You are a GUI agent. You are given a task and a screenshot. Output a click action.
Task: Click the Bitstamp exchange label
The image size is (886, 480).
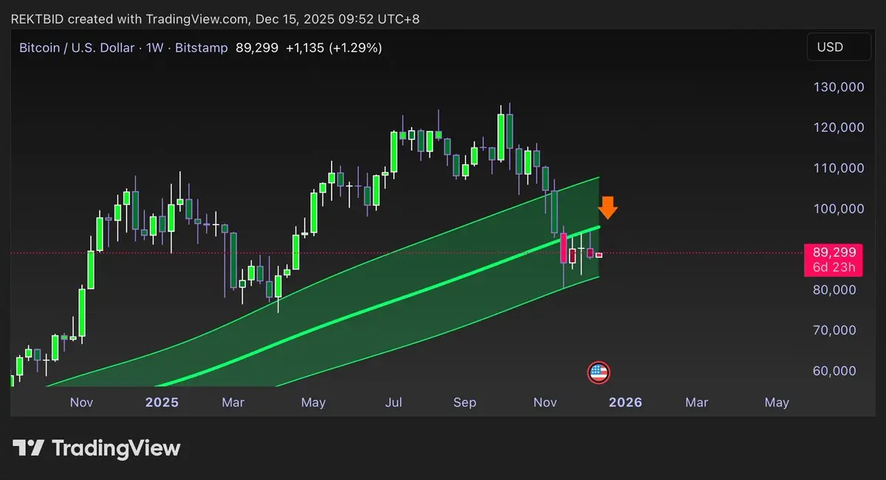pyautogui.click(x=201, y=47)
